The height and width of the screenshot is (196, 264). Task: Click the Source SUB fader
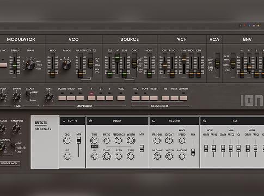125,74
